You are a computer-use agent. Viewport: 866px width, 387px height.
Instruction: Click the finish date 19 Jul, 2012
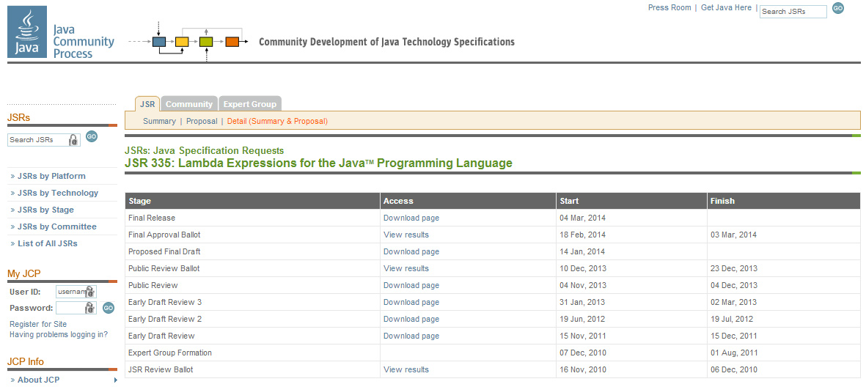click(732, 319)
